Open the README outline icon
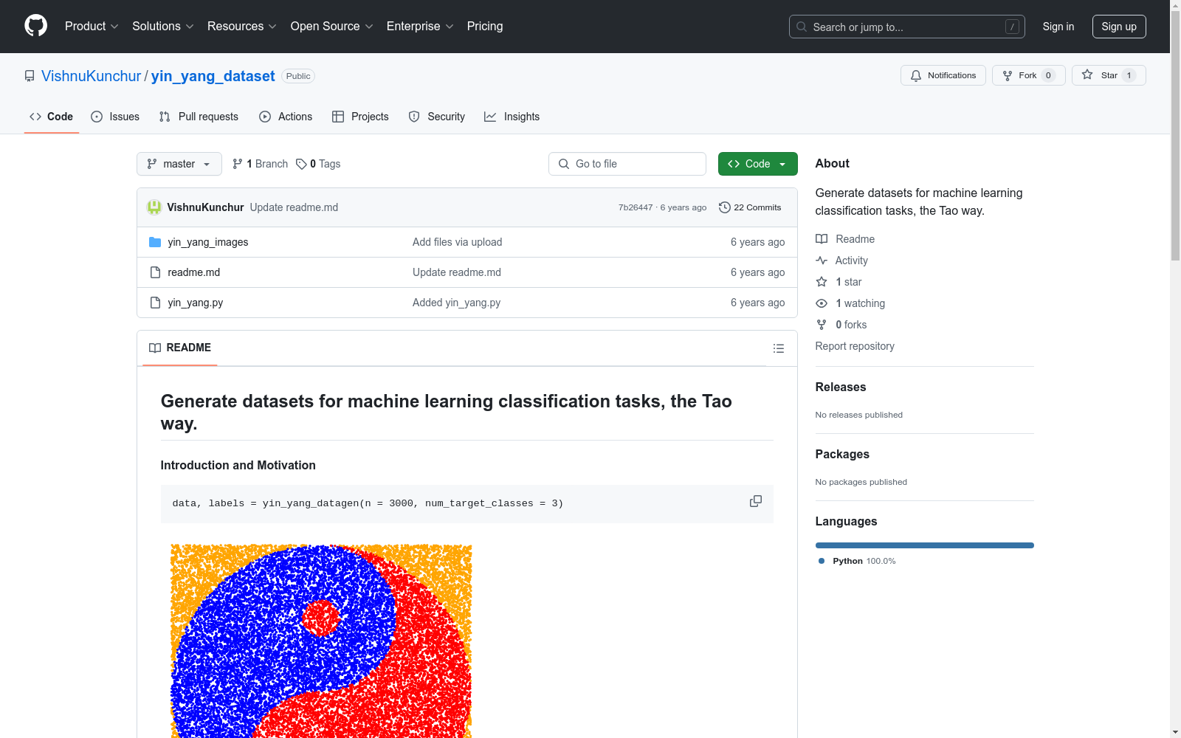 tap(778, 348)
